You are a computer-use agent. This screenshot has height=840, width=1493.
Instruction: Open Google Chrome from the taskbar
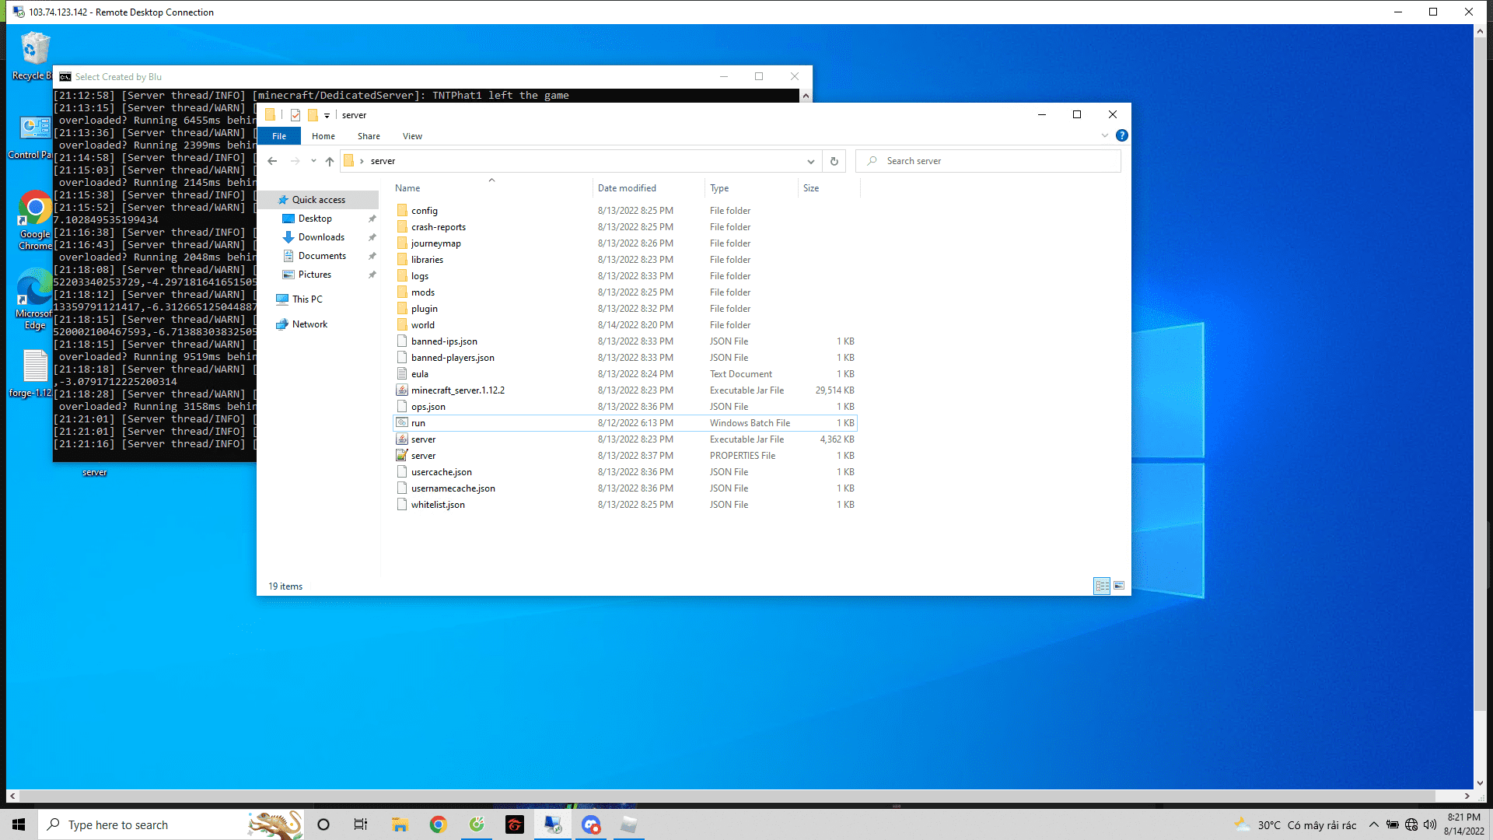(438, 824)
